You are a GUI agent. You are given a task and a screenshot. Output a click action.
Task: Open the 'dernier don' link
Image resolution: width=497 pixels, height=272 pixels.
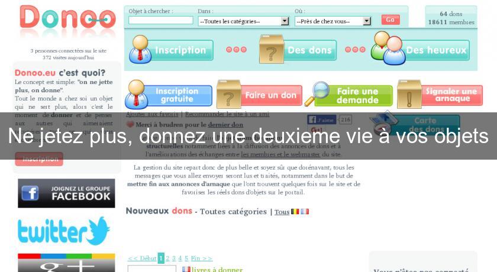[225, 125]
